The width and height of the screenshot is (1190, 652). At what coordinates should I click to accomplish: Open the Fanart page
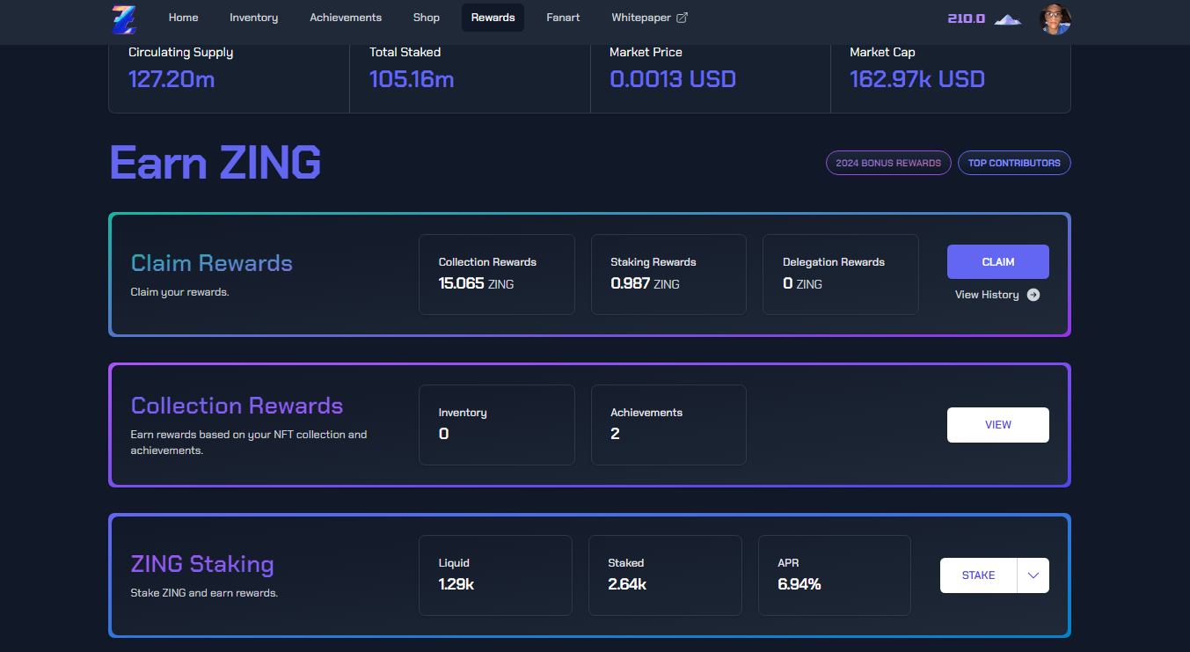coord(563,18)
